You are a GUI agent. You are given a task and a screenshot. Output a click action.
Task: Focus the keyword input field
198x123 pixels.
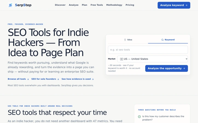[x=148, y=50]
